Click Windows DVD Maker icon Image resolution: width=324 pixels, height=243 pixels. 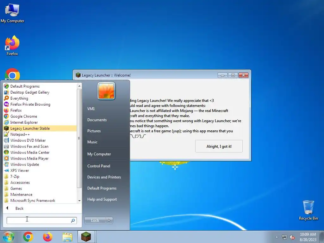coord(6,140)
